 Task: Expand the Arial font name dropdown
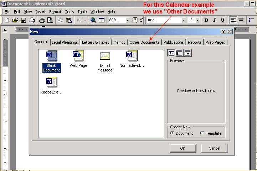pyautogui.click(x=184, y=20)
